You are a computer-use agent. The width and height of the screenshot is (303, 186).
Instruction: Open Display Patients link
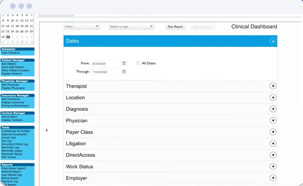(12, 74)
